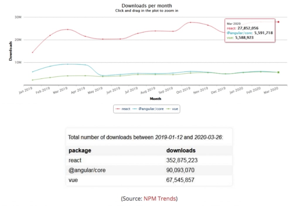Click the red react marker at Mar 2020
The width and height of the screenshot is (300, 208).
tap(278, 22)
